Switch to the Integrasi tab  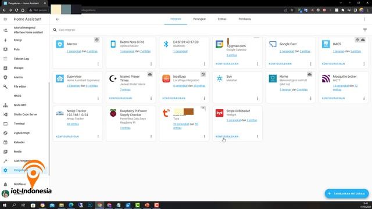pos(176,19)
